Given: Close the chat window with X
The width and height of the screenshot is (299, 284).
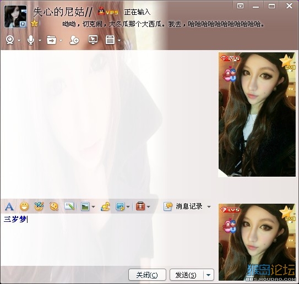Looking at the screenshot, I should click(289, 6).
